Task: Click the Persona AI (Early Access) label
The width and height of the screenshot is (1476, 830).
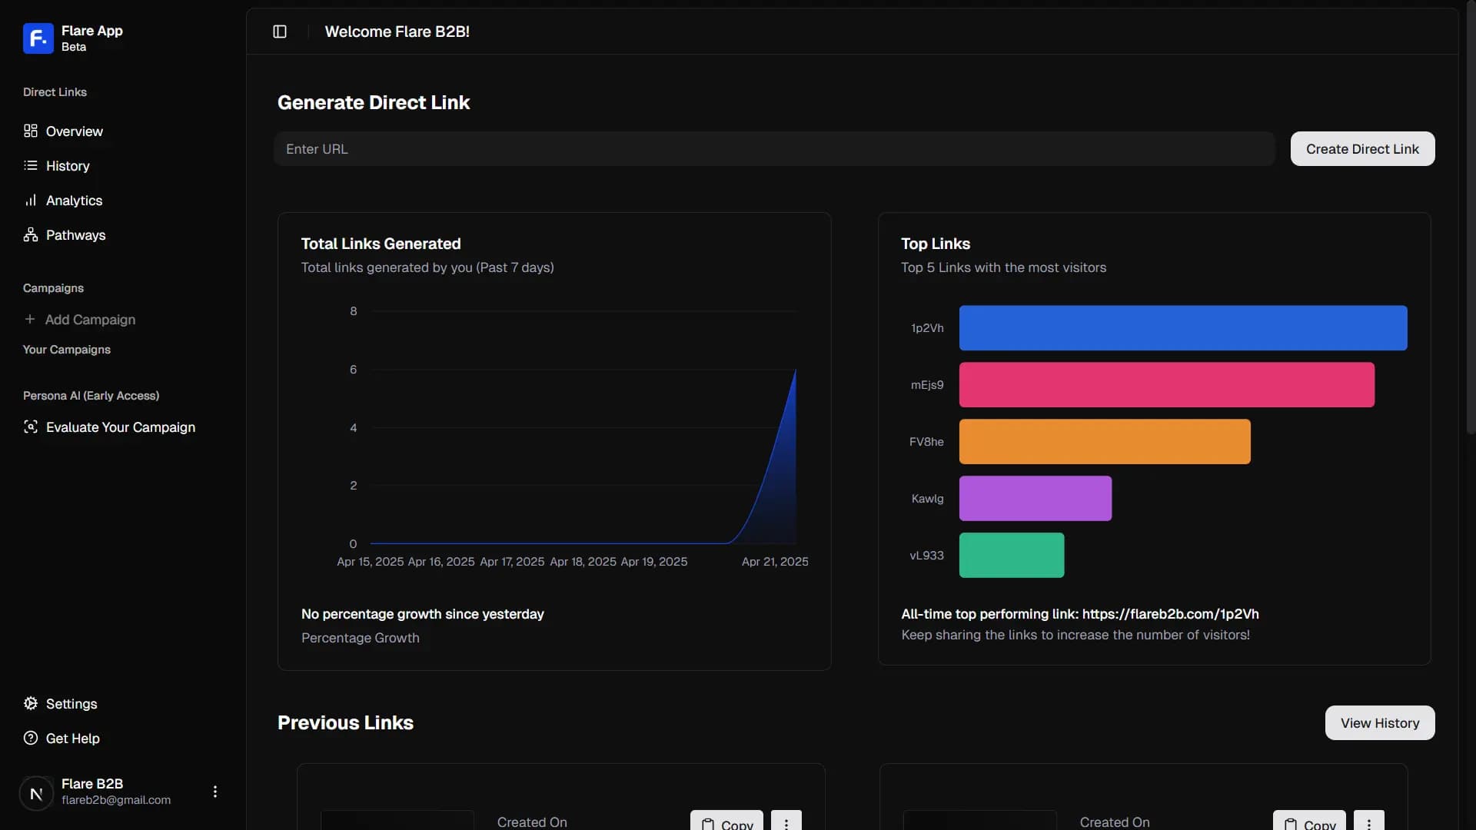Action: tap(91, 396)
